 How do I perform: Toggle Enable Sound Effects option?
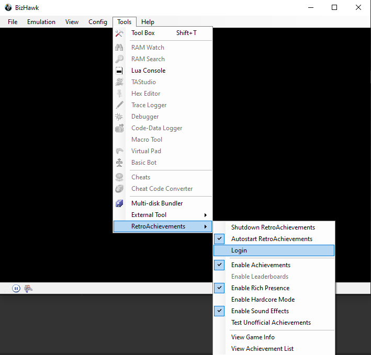[x=274, y=311]
